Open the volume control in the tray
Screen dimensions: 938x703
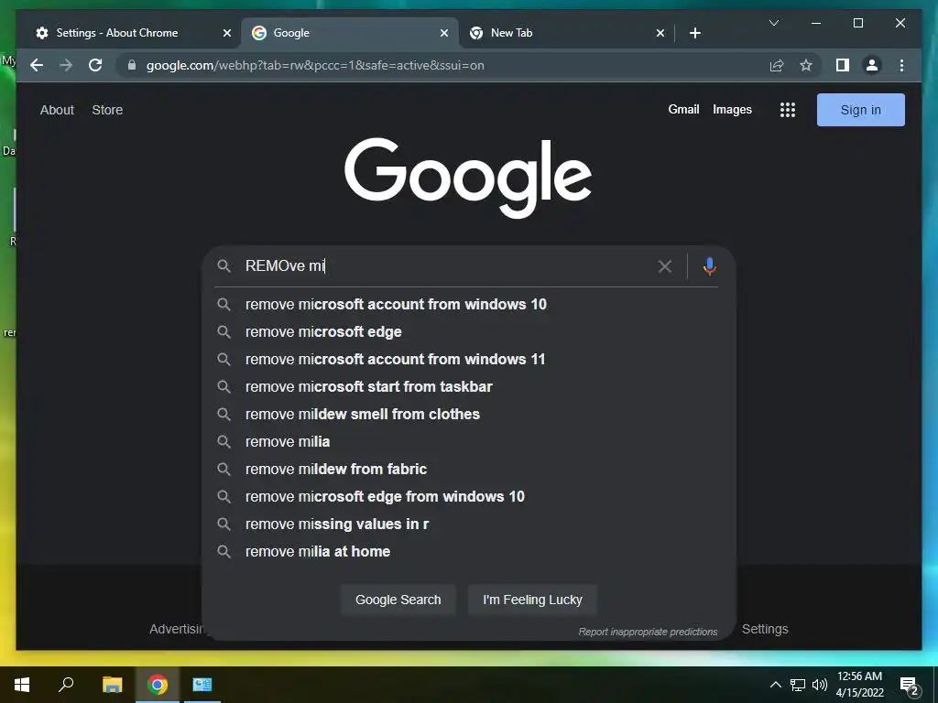point(820,685)
